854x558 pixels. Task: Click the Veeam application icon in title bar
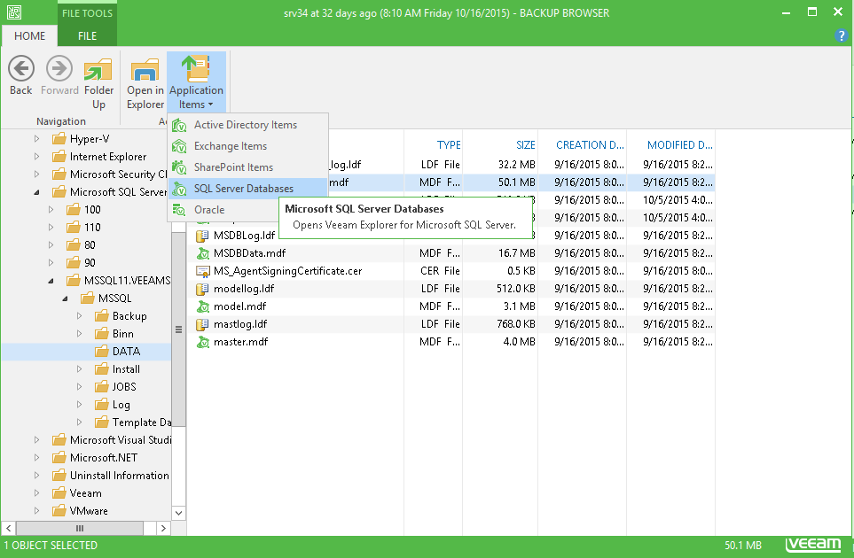[x=13, y=12]
